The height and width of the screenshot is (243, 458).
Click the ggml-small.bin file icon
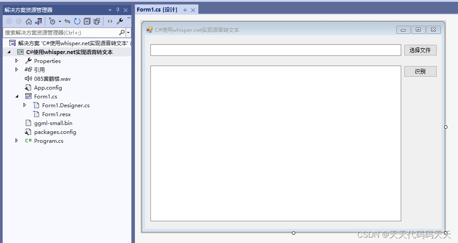(28, 123)
